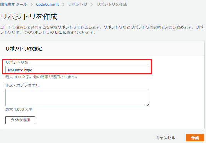Screen dimensions: 206x143
Task: Click the 作成 - オプショナル field label
Action: pos(22,85)
